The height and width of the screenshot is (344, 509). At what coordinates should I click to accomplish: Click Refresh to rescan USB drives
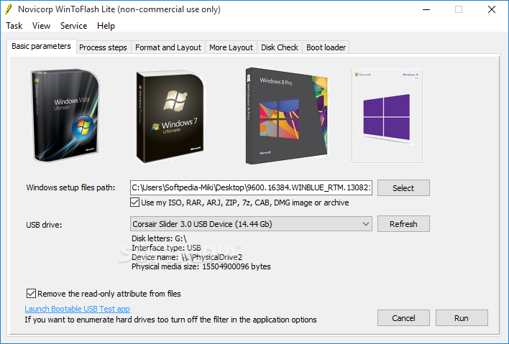tap(403, 224)
